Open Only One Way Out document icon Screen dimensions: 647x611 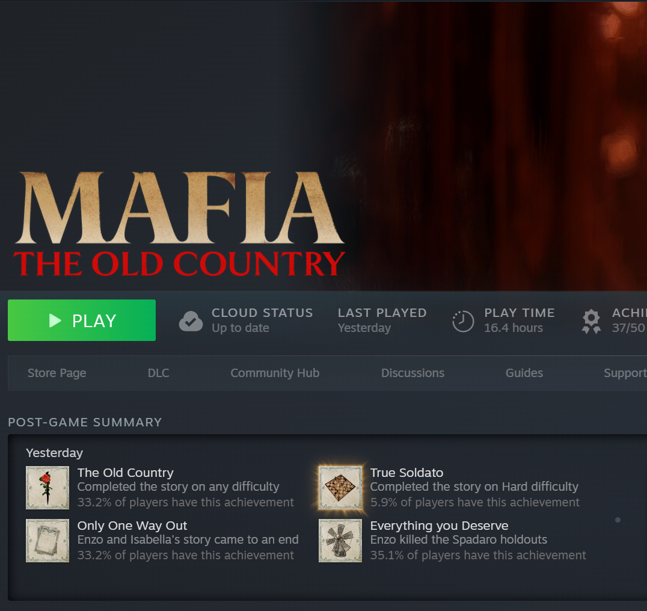(x=48, y=541)
